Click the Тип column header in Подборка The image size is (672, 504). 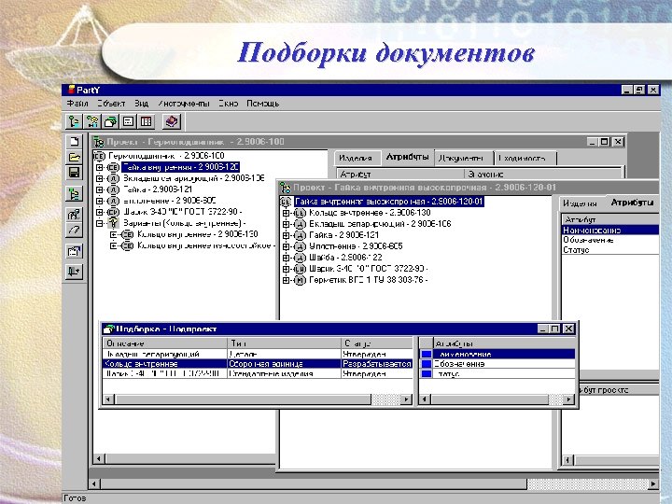coord(284,343)
